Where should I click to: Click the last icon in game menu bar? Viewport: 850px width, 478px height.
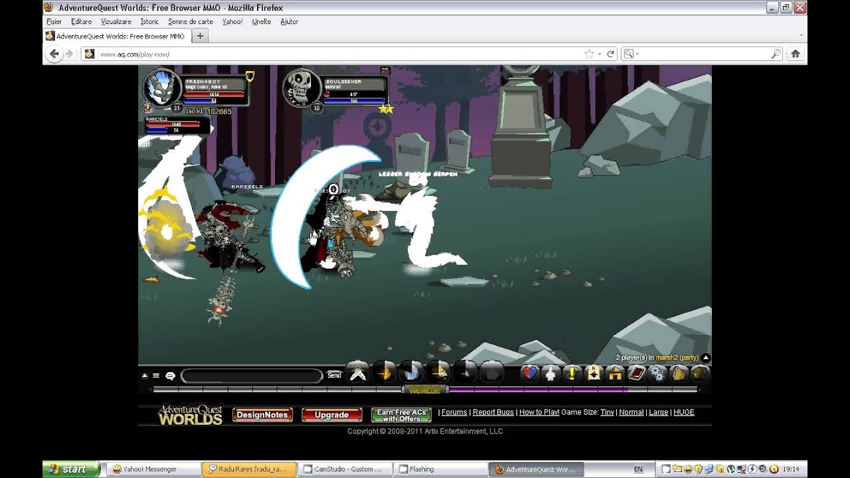click(x=700, y=374)
